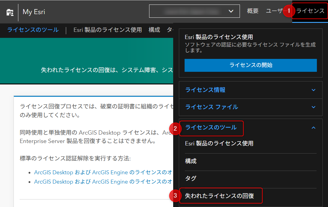Select 失われたライセンスの回復 menu entry
The image size is (328, 207).
coord(219,196)
